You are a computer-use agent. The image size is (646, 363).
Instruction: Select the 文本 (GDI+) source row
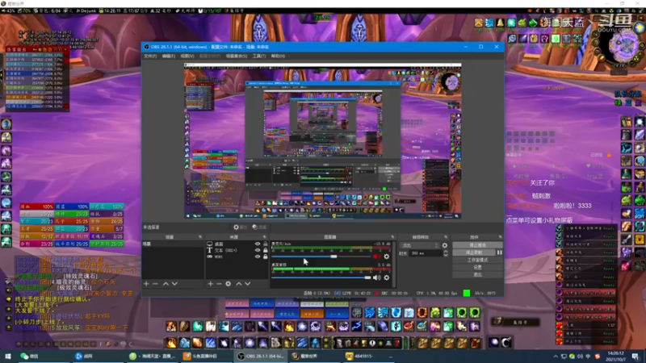pos(237,250)
